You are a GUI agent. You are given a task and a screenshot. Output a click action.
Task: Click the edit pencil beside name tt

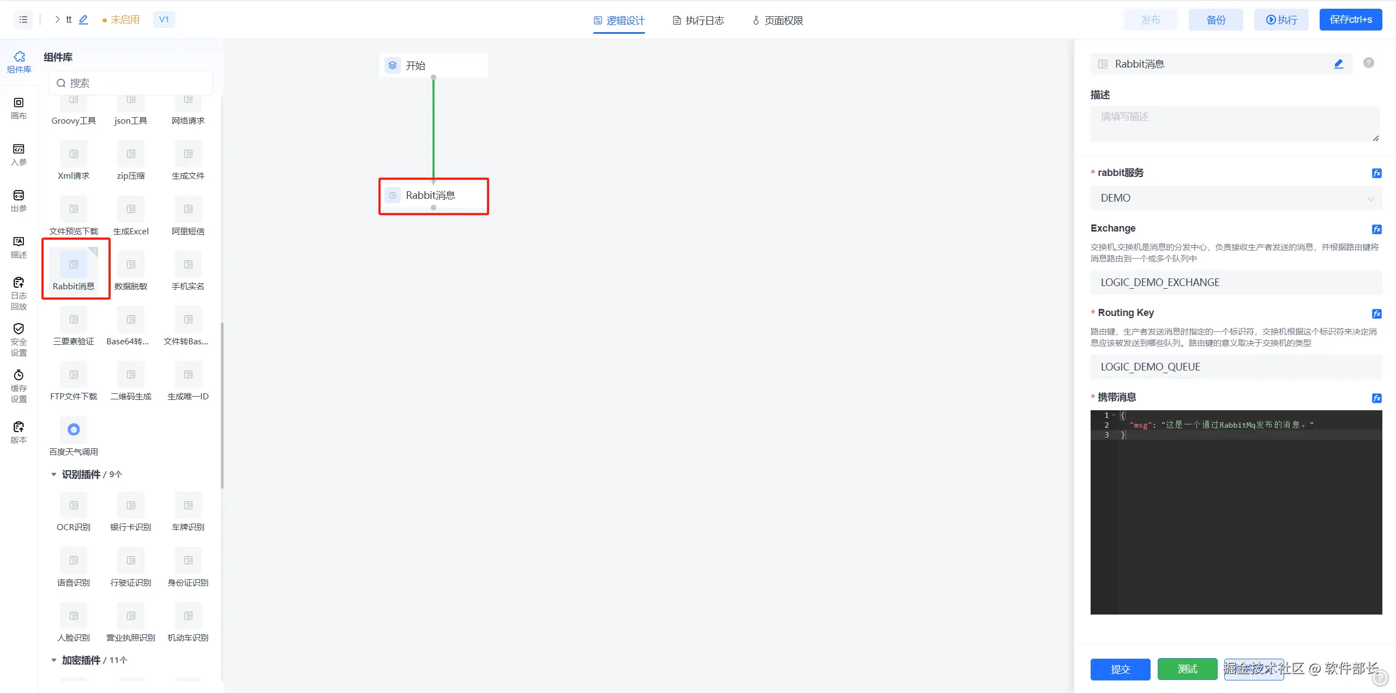(83, 20)
